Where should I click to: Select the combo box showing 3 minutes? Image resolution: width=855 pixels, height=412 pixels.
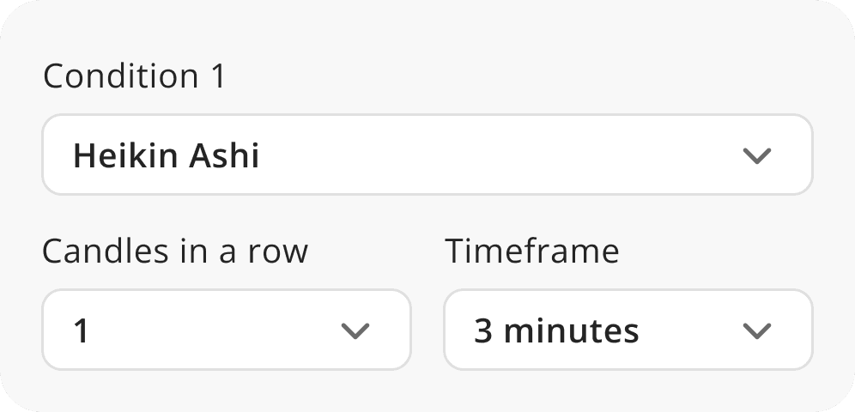tap(628, 330)
